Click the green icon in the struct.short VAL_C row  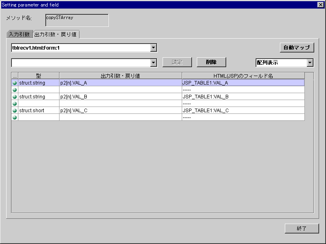click(x=15, y=111)
